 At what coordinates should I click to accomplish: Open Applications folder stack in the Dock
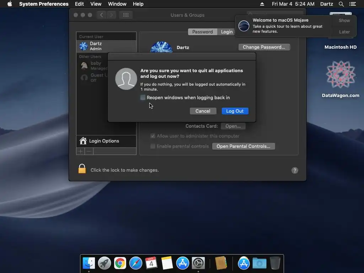point(243,263)
